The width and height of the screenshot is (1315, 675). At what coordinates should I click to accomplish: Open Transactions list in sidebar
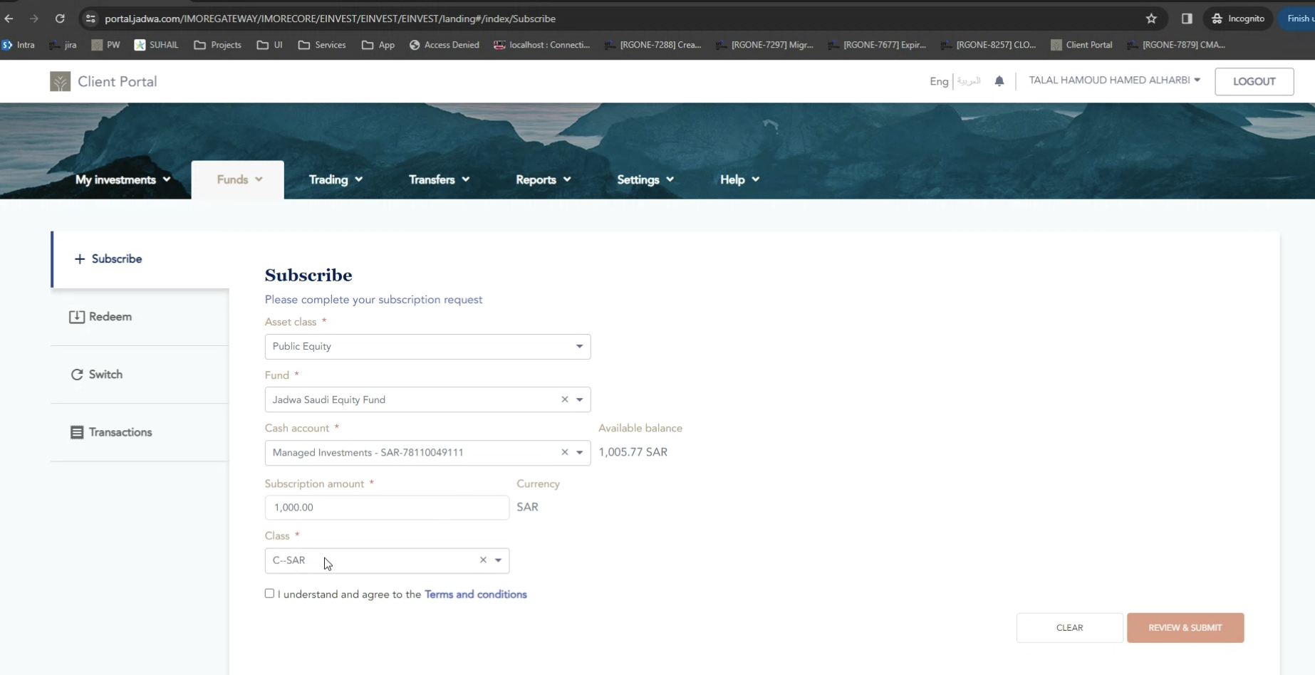coord(120,432)
